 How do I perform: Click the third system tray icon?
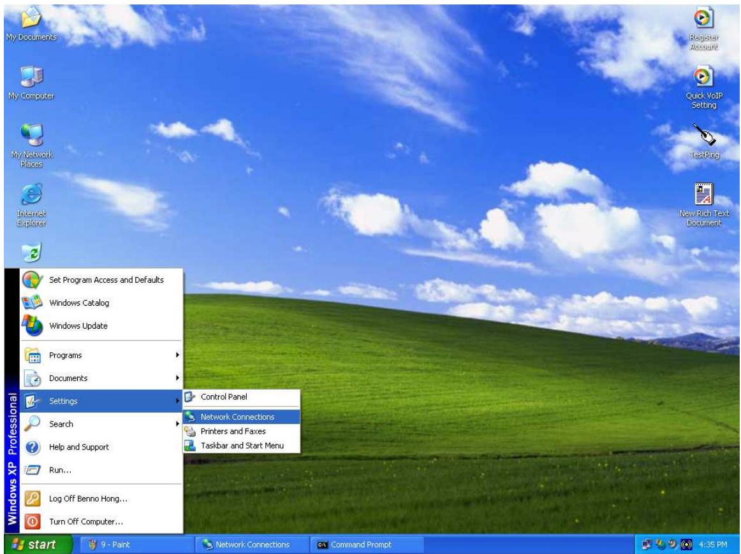point(673,544)
